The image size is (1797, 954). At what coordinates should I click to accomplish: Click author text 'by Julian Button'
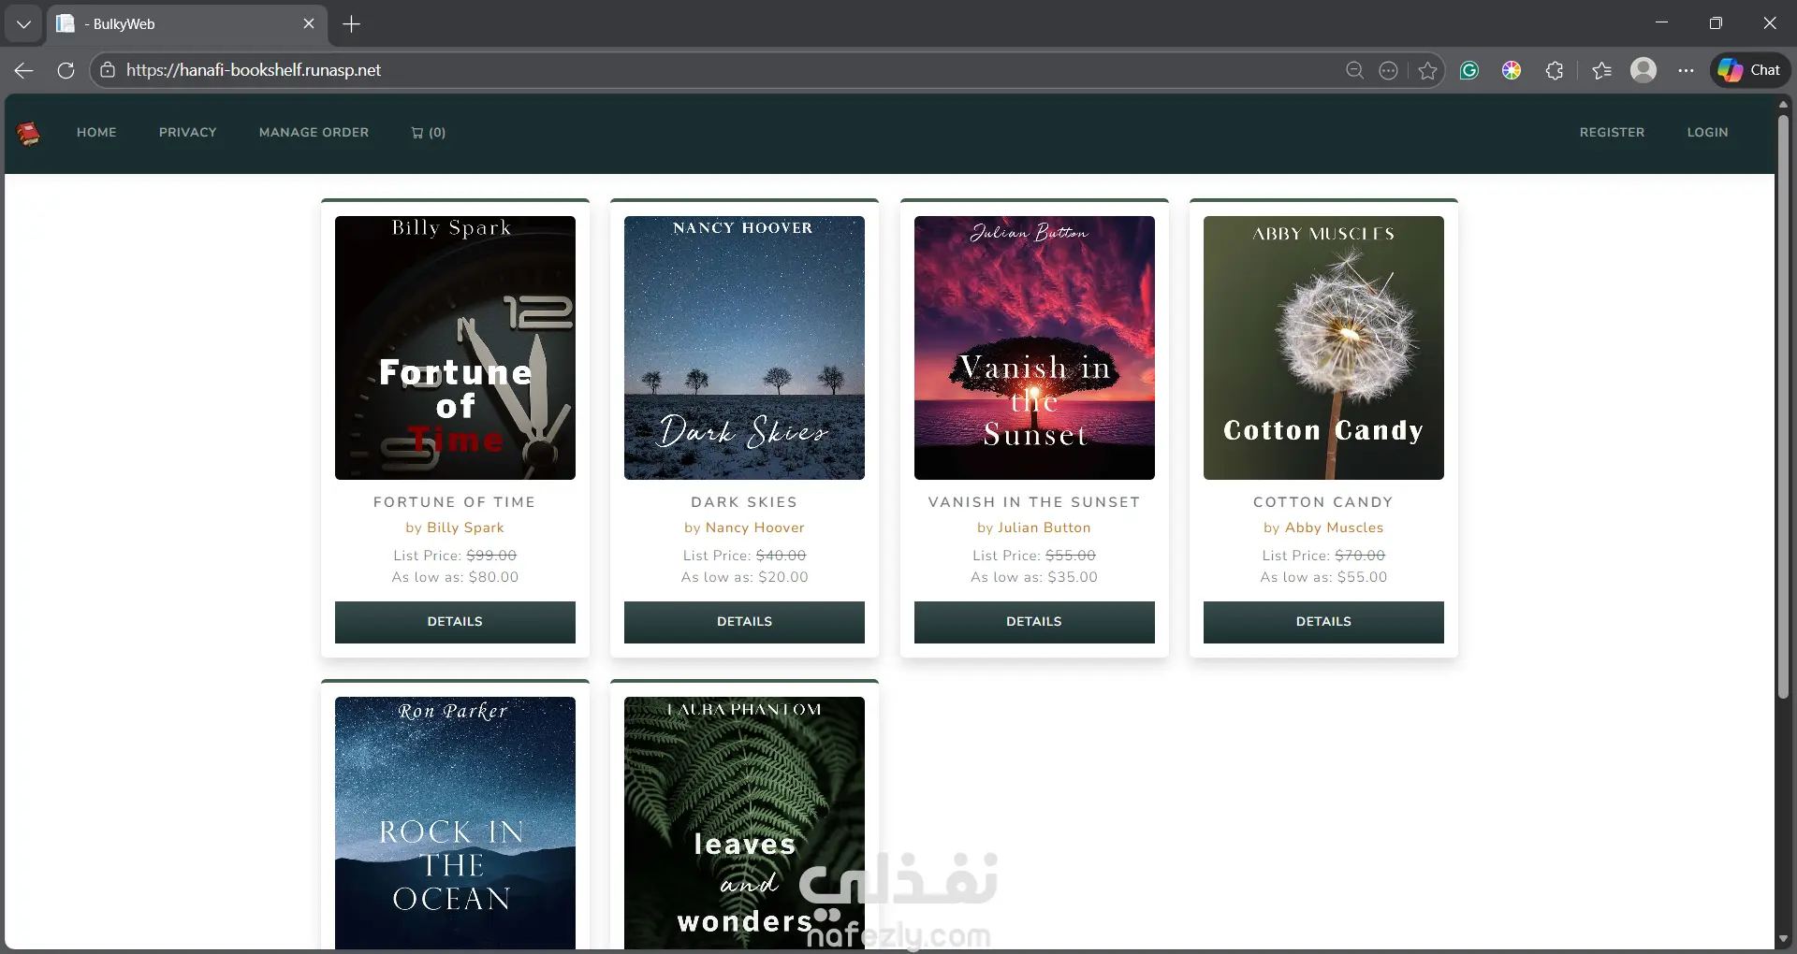[x=1034, y=528]
